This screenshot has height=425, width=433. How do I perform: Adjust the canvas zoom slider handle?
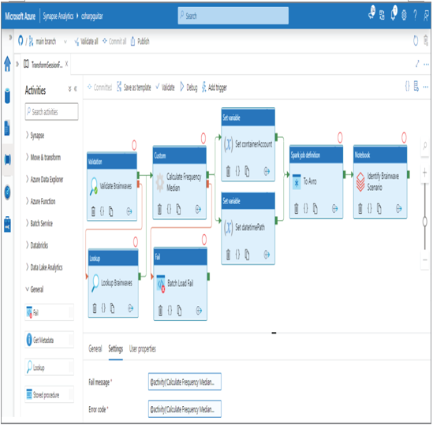click(425, 221)
